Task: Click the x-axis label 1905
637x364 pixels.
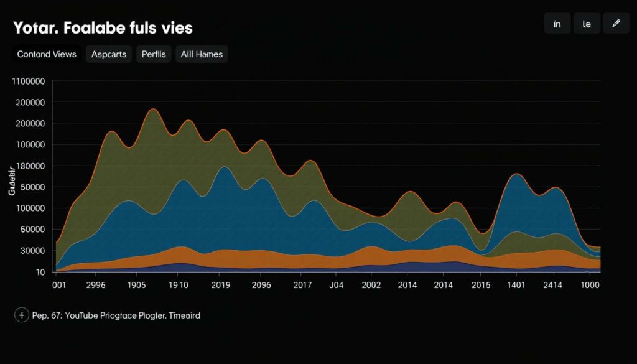Action: pos(136,285)
